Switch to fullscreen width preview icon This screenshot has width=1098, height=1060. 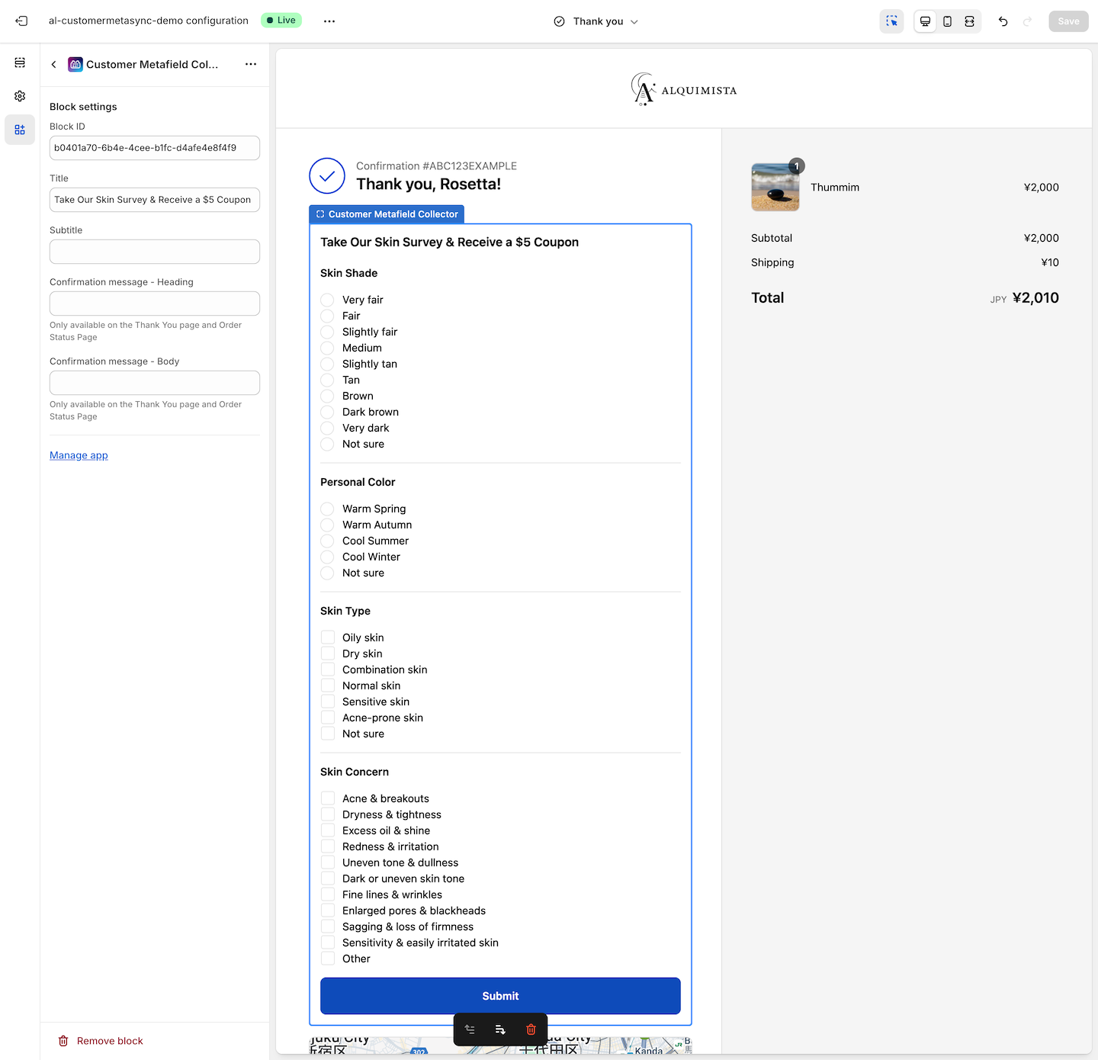click(969, 21)
